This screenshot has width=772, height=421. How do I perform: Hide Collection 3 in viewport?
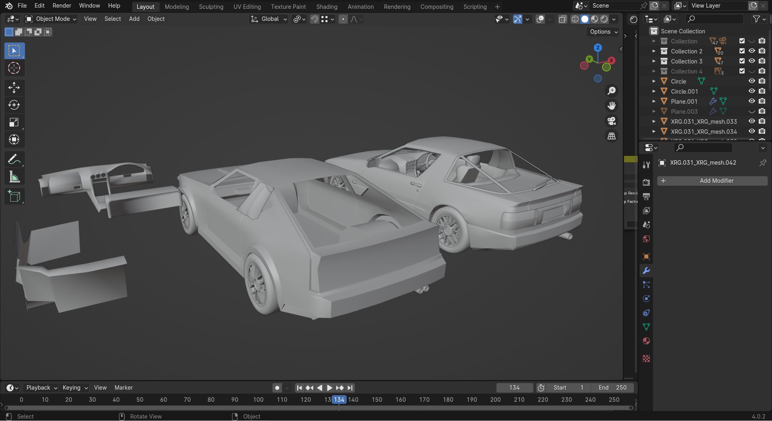tap(751, 61)
